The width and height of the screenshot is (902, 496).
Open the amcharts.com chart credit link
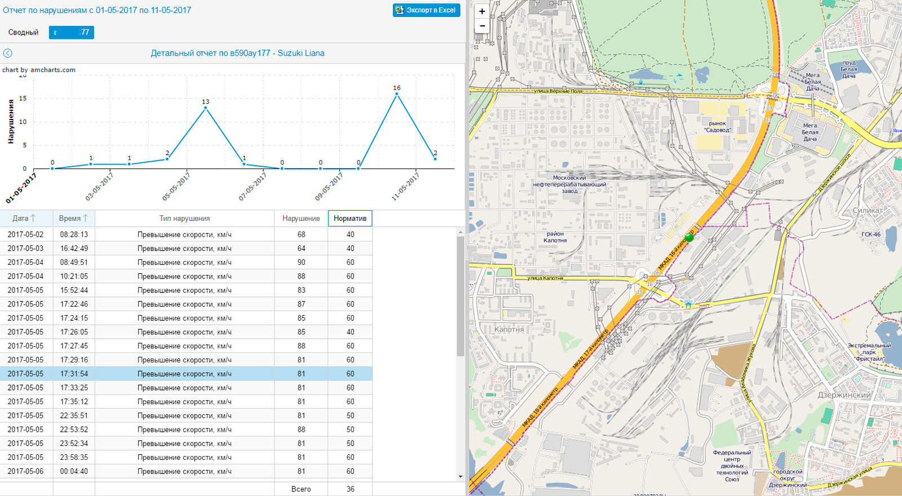[39, 70]
